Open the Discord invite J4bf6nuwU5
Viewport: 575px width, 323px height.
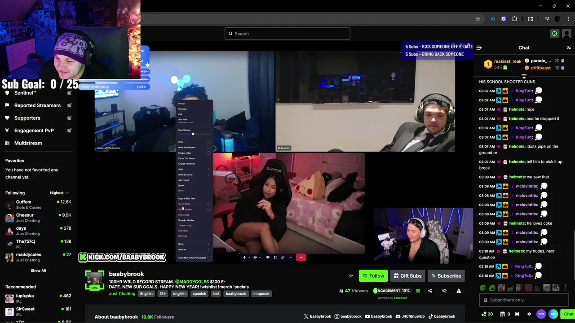coord(410,316)
